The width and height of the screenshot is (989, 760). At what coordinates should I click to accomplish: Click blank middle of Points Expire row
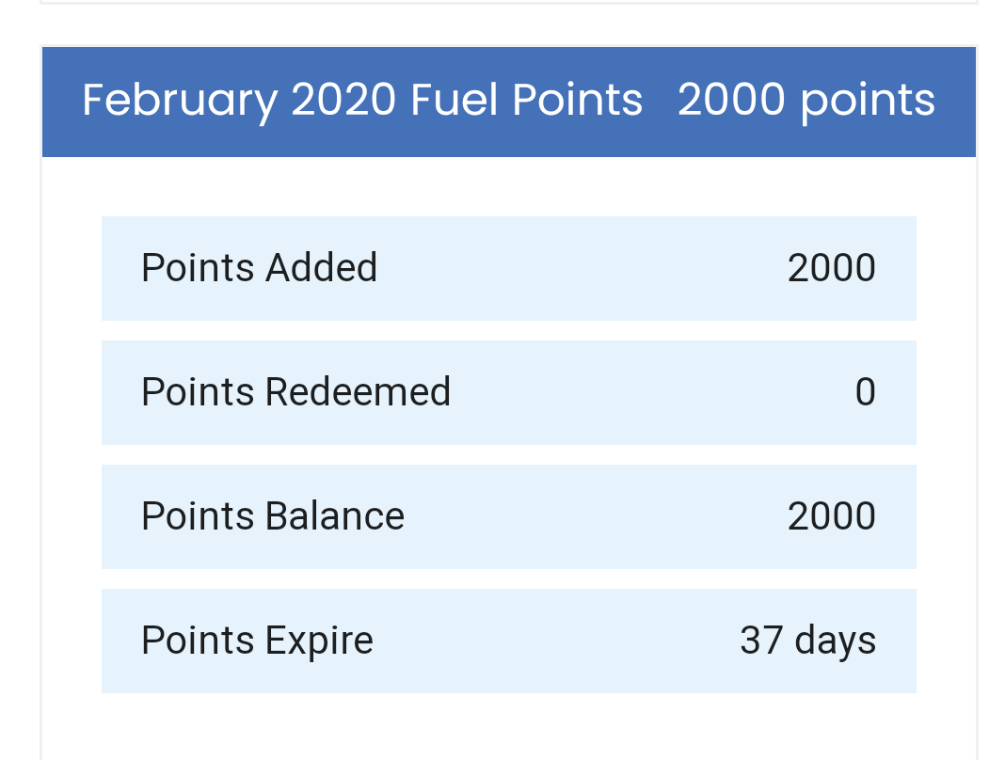[x=555, y=641]
